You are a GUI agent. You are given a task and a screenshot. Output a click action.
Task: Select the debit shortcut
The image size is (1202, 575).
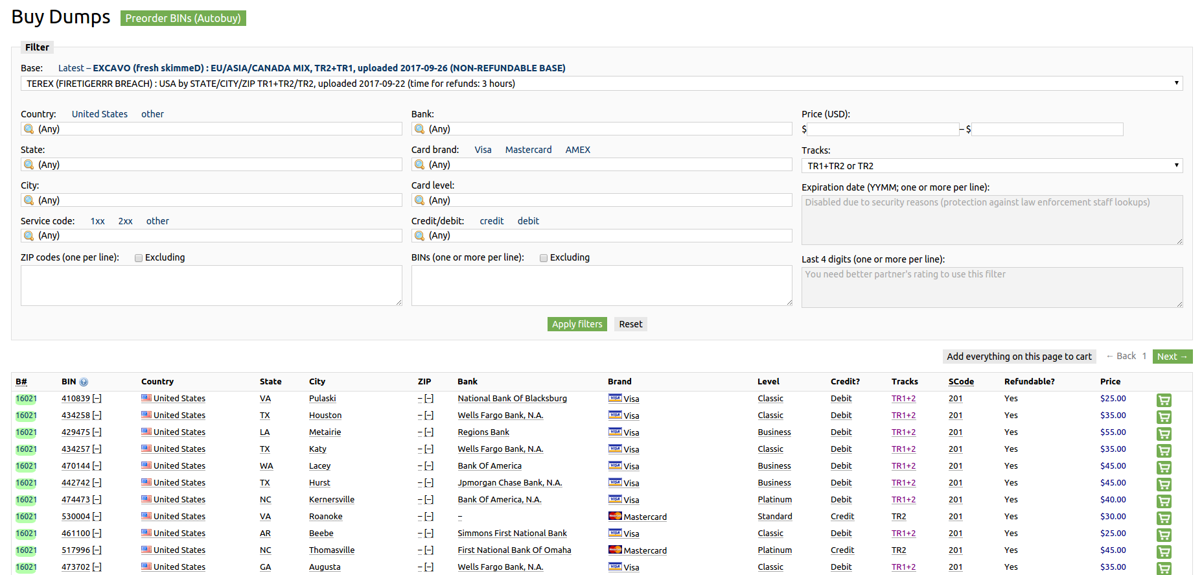tap(528, 221)
